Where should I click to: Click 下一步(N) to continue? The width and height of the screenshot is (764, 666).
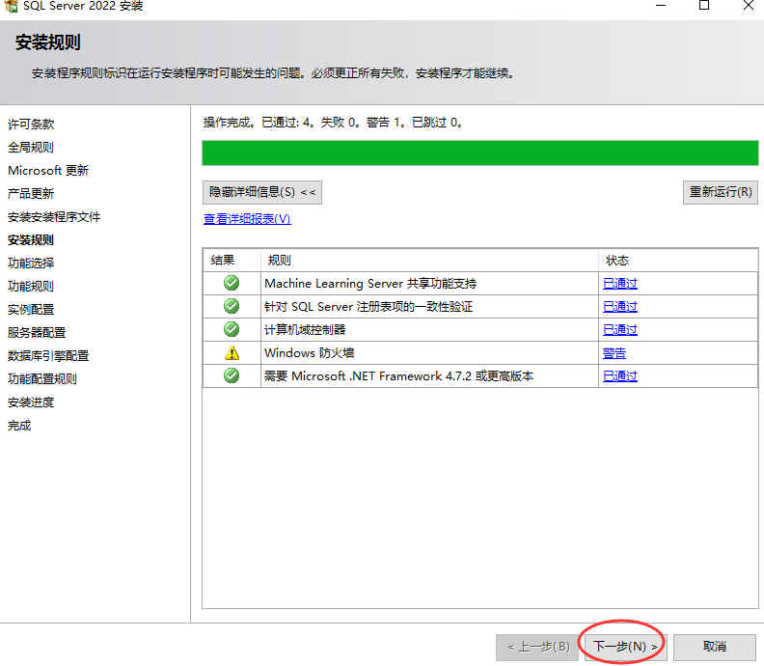click(626, 647)
